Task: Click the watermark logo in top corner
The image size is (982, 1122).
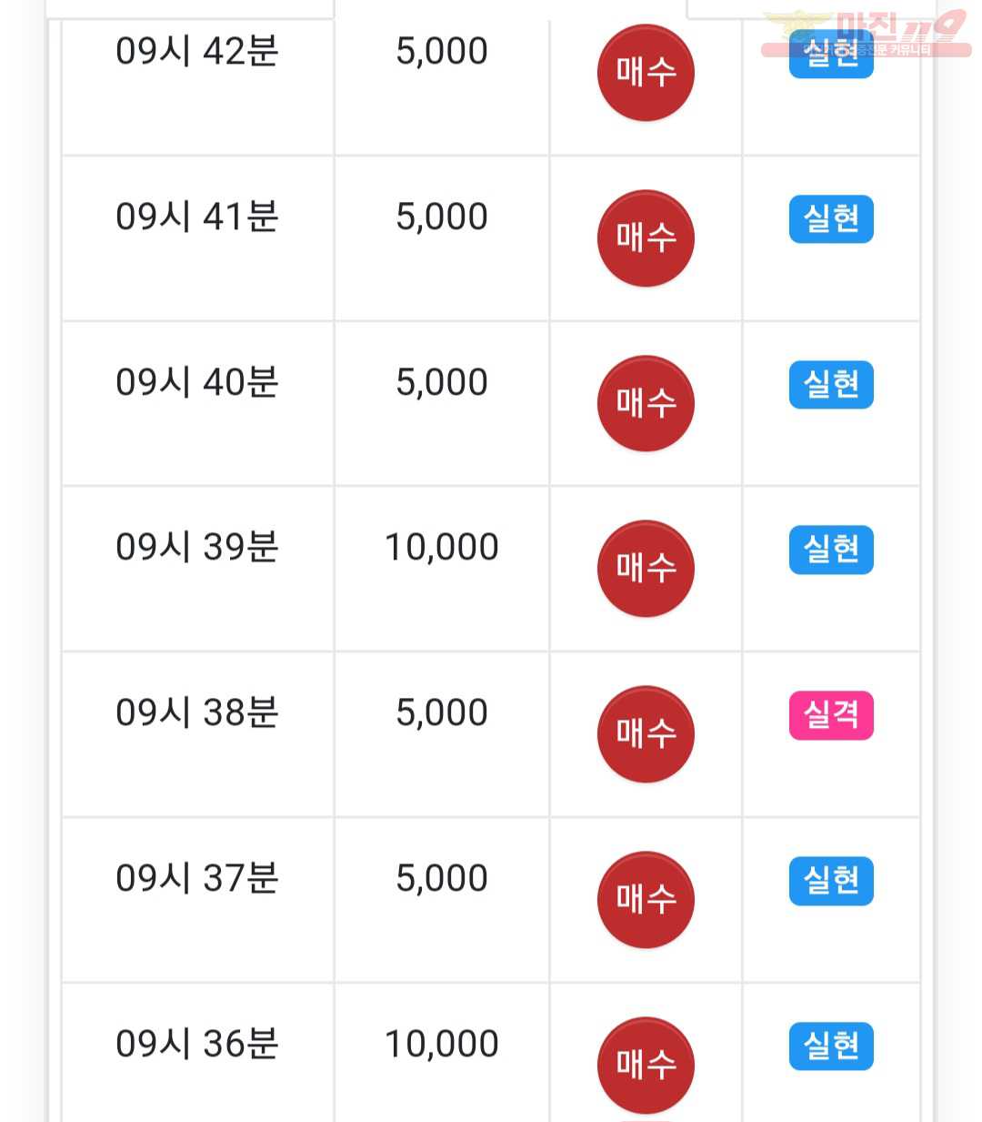Action: 866,33
